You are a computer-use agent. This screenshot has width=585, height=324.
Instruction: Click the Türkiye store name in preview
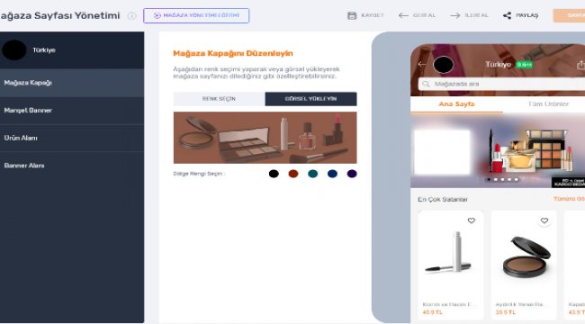[x=498, y=65]
